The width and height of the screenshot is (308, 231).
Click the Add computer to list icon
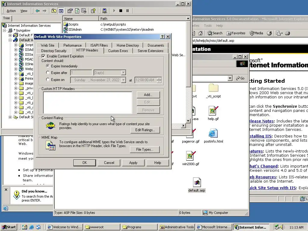click(x=104, y=11)
